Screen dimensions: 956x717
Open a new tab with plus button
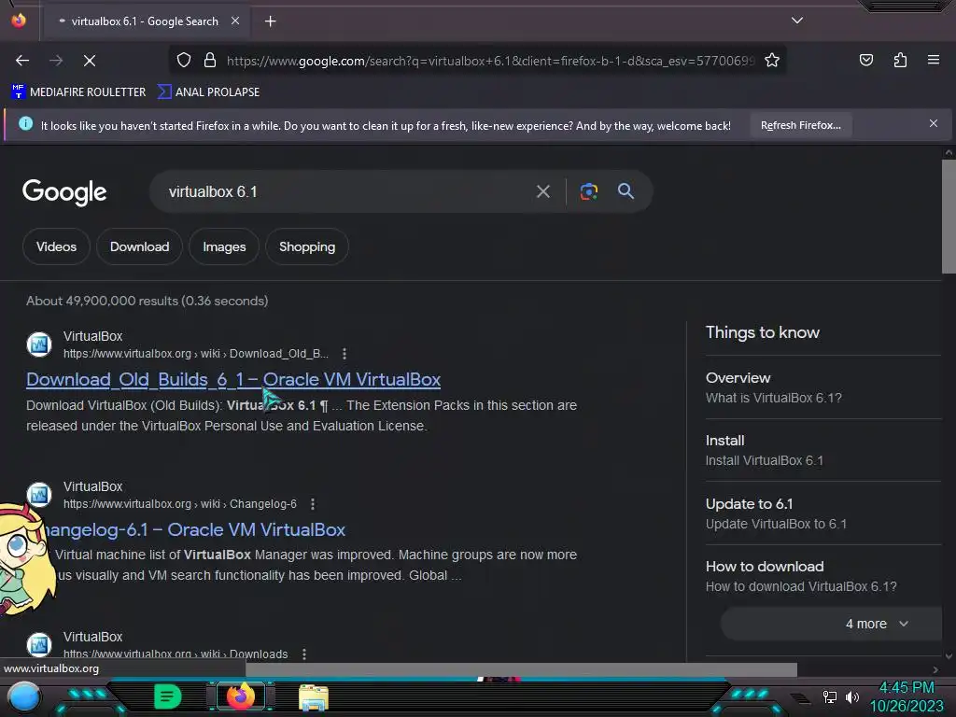(x=270, y=21)
